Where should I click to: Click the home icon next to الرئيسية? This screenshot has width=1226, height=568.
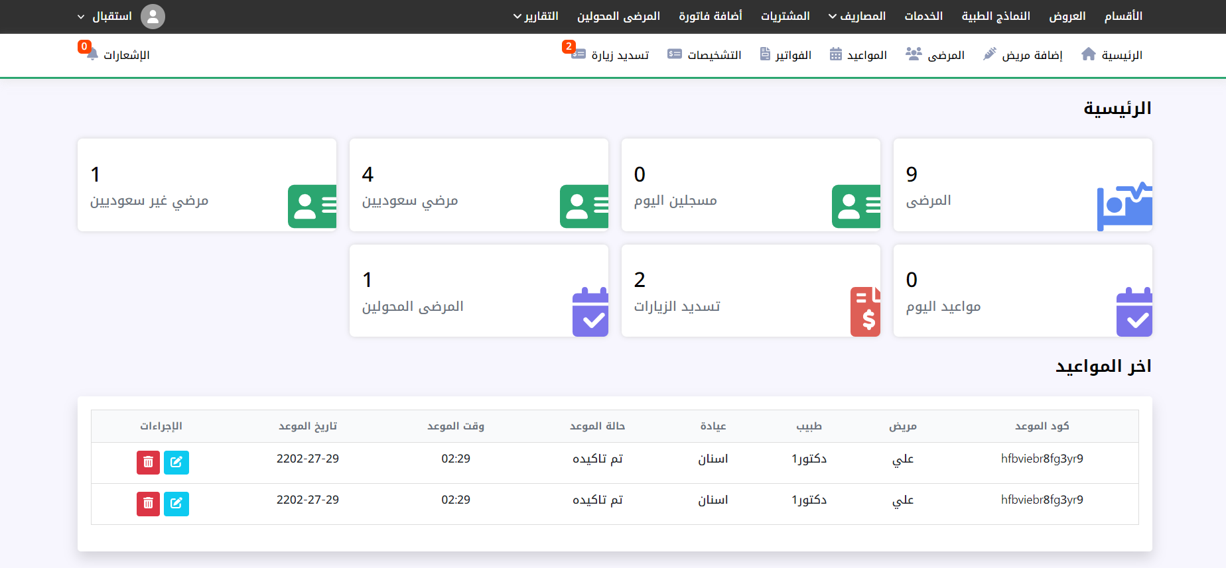pos(1088,54)
